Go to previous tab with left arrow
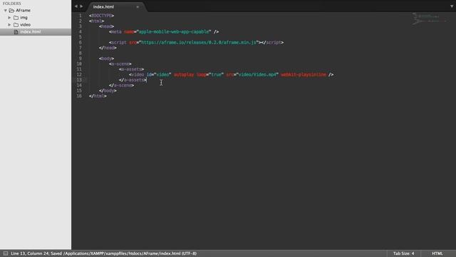 click(x=76, y=6)
